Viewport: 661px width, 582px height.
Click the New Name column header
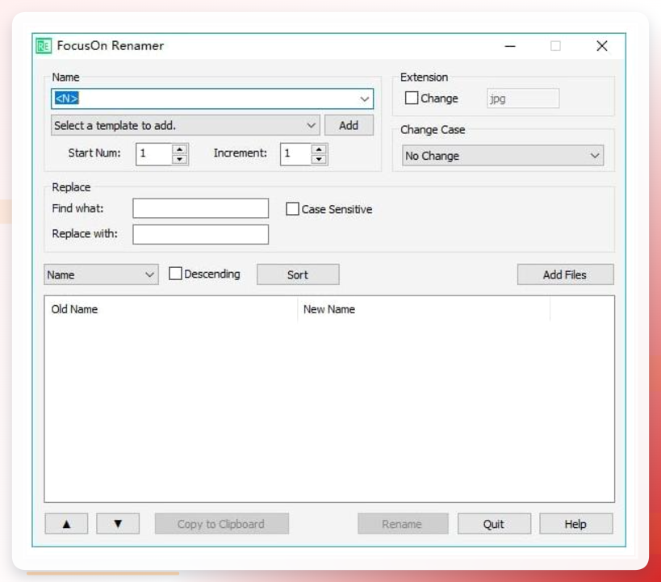(424, 309)
